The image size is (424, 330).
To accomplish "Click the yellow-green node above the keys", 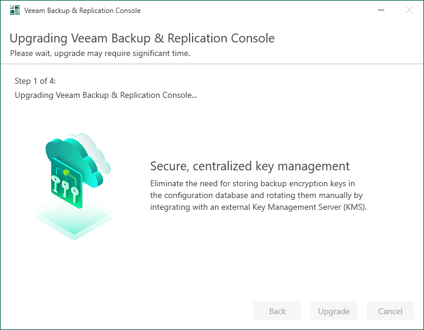I will (x=66, y=172).
